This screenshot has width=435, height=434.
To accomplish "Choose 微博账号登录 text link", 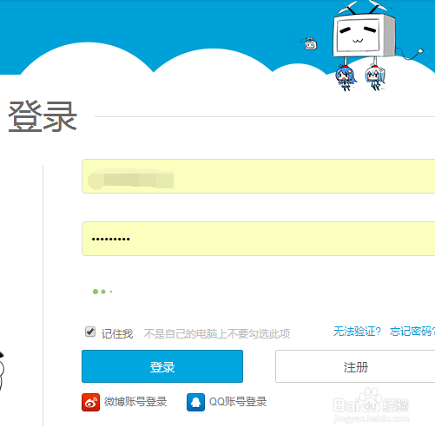I will click(x=135, y=402).
